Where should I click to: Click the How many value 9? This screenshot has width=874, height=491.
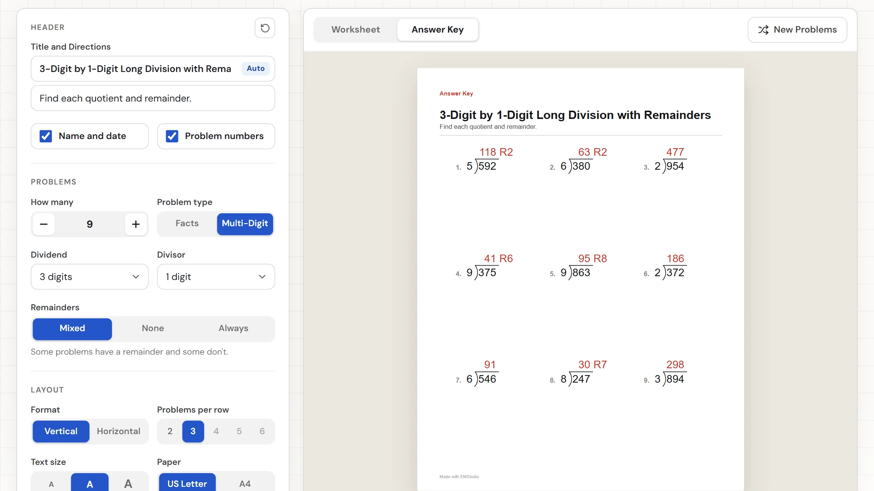[x=90, y=224]
